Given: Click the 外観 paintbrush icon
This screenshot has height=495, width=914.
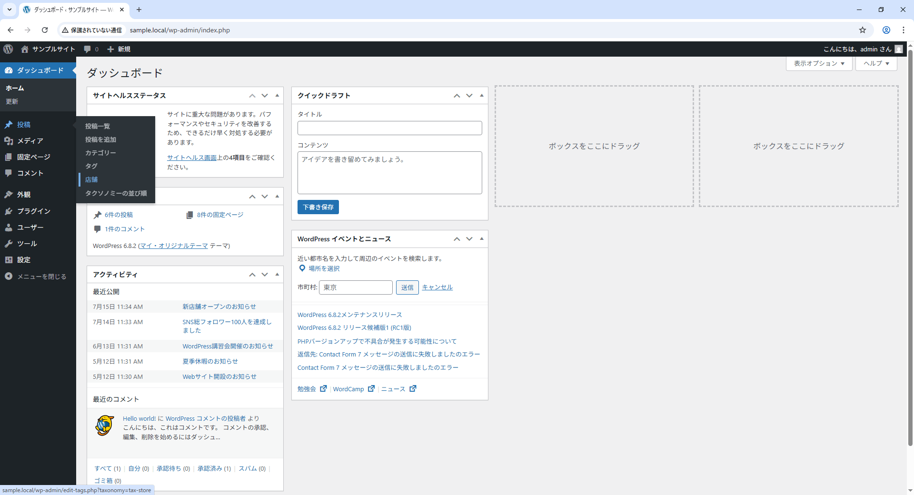Looking at the screenshot, I should coord(9,195).
